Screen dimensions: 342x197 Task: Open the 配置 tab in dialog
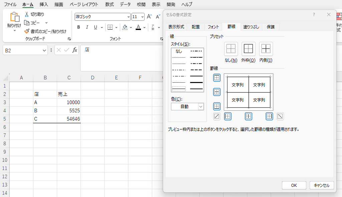[196, 27]
